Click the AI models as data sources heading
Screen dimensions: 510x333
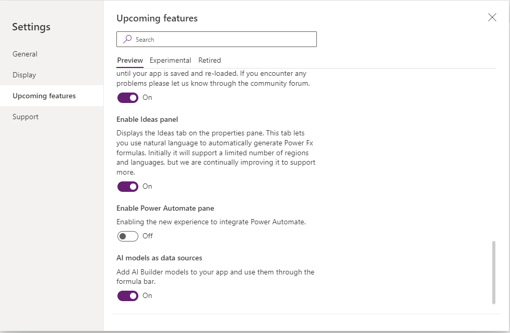point(159,258)
